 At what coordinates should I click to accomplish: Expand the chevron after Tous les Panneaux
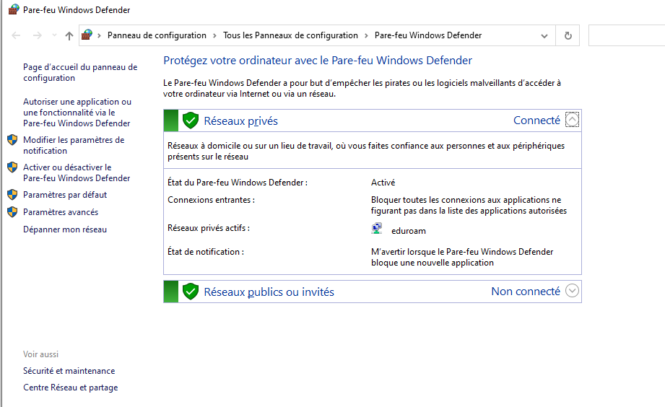click(366, 35)
